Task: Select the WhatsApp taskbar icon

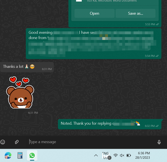Action: [x=32, y=156]
